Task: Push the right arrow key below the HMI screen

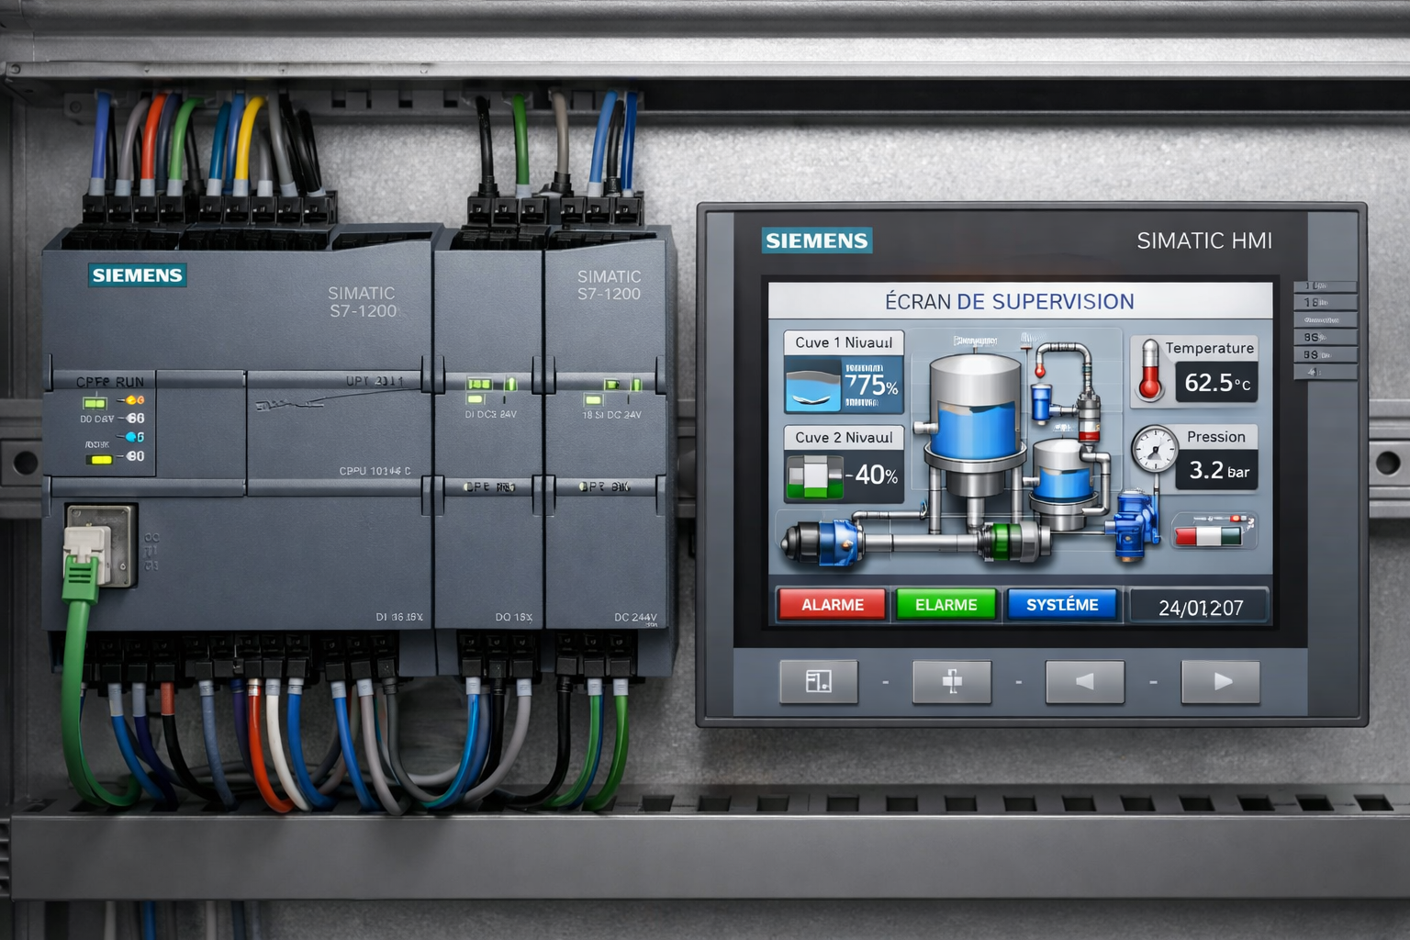Action: [x=1221, y=681]
